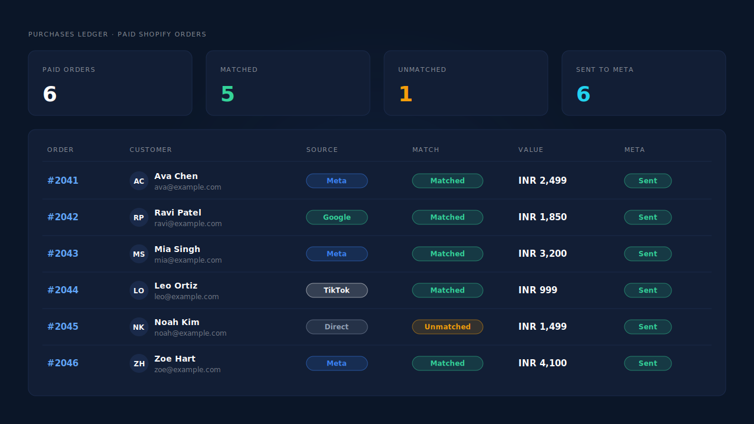Open the Unmatched summary card
Image resolution: width=754 pixels, height=424 pixels.
(466, 83)
